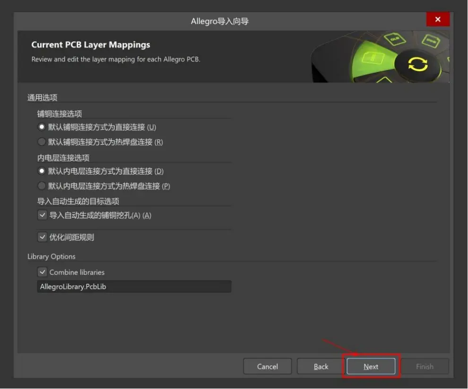Click the 铺铜连接选项 group label

point(60,114)
